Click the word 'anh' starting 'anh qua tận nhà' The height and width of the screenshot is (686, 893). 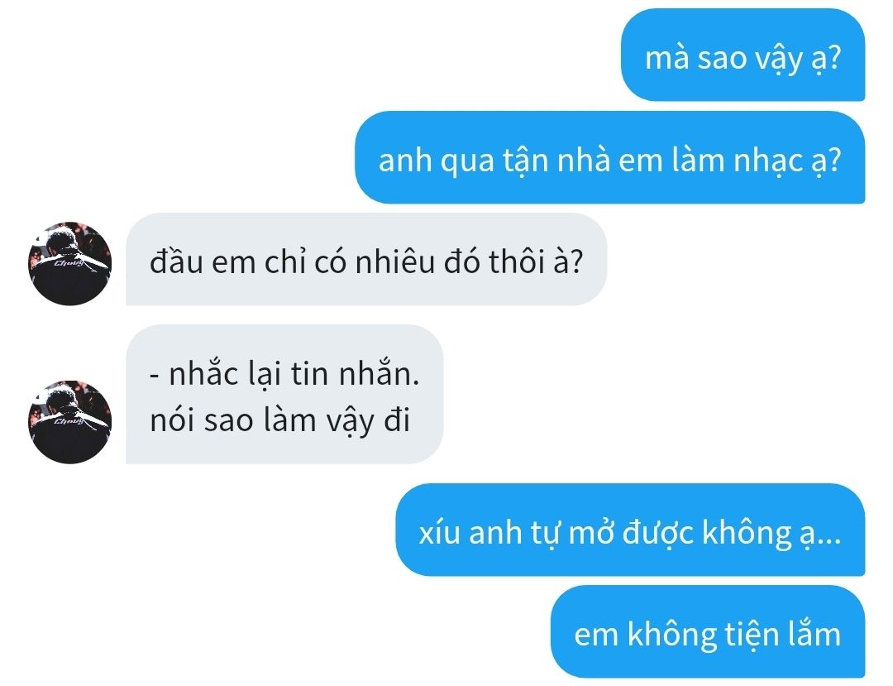coord(404,160)
